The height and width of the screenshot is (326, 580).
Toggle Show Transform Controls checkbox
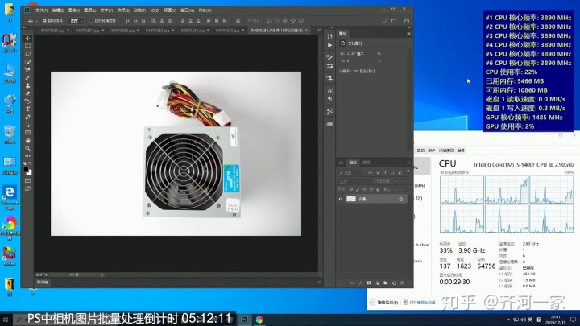91,20
